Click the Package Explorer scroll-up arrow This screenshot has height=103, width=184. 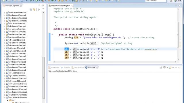[x=43, y=13]
